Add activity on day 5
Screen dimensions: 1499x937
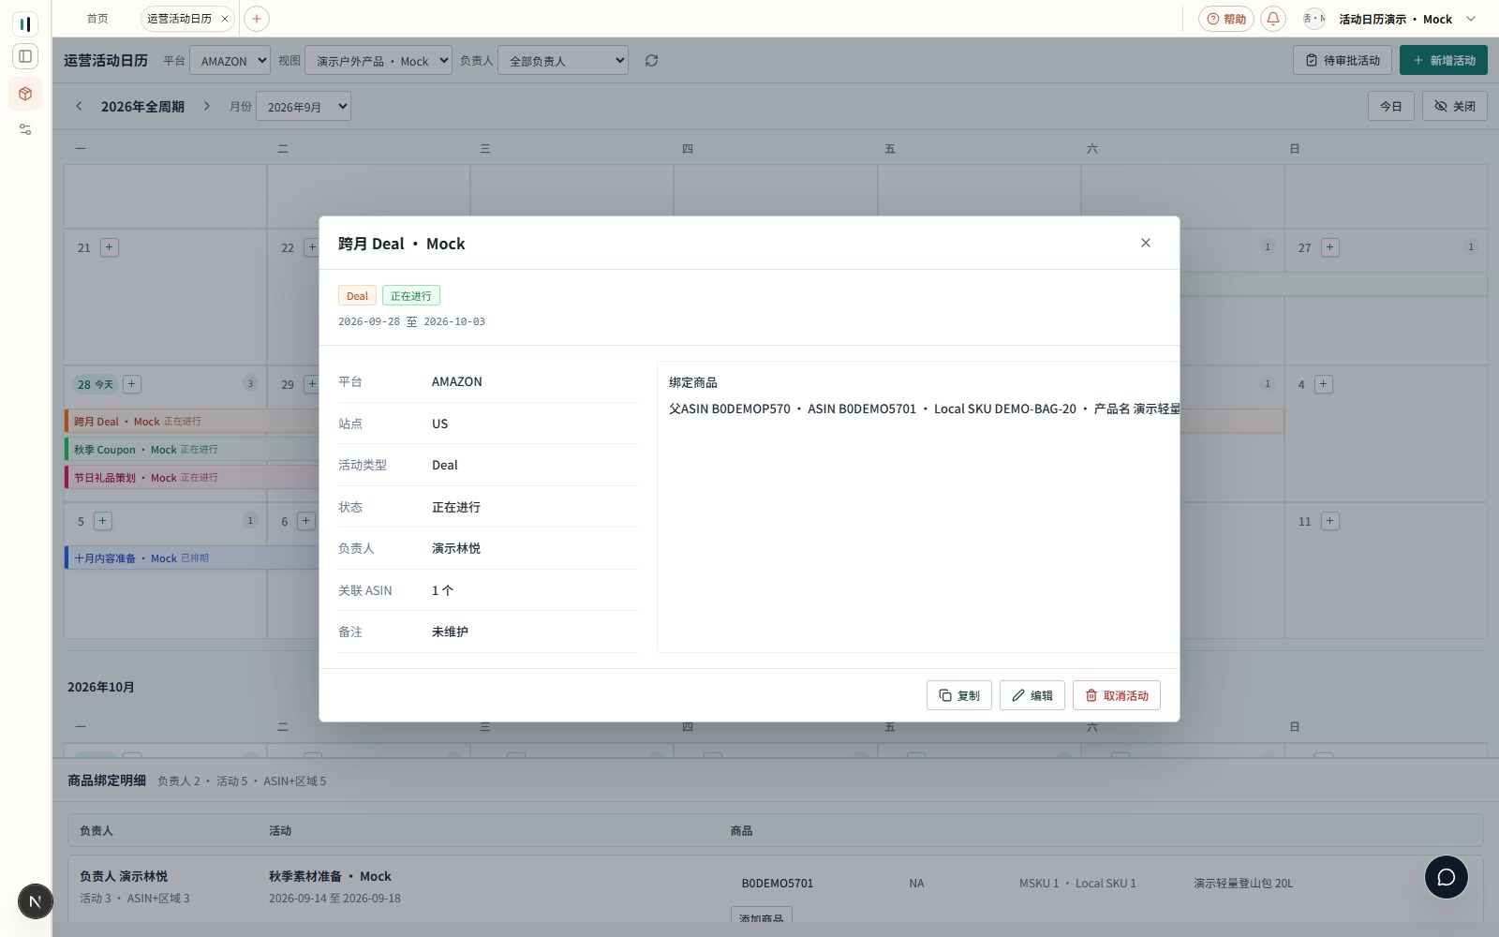pos(103,521)
